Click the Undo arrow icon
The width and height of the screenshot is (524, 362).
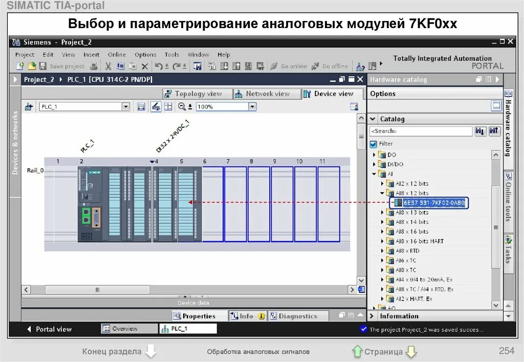159,66
